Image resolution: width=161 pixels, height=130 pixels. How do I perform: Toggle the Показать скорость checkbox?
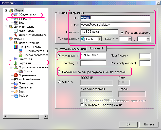pyautogui.click(x=122, y=33)
